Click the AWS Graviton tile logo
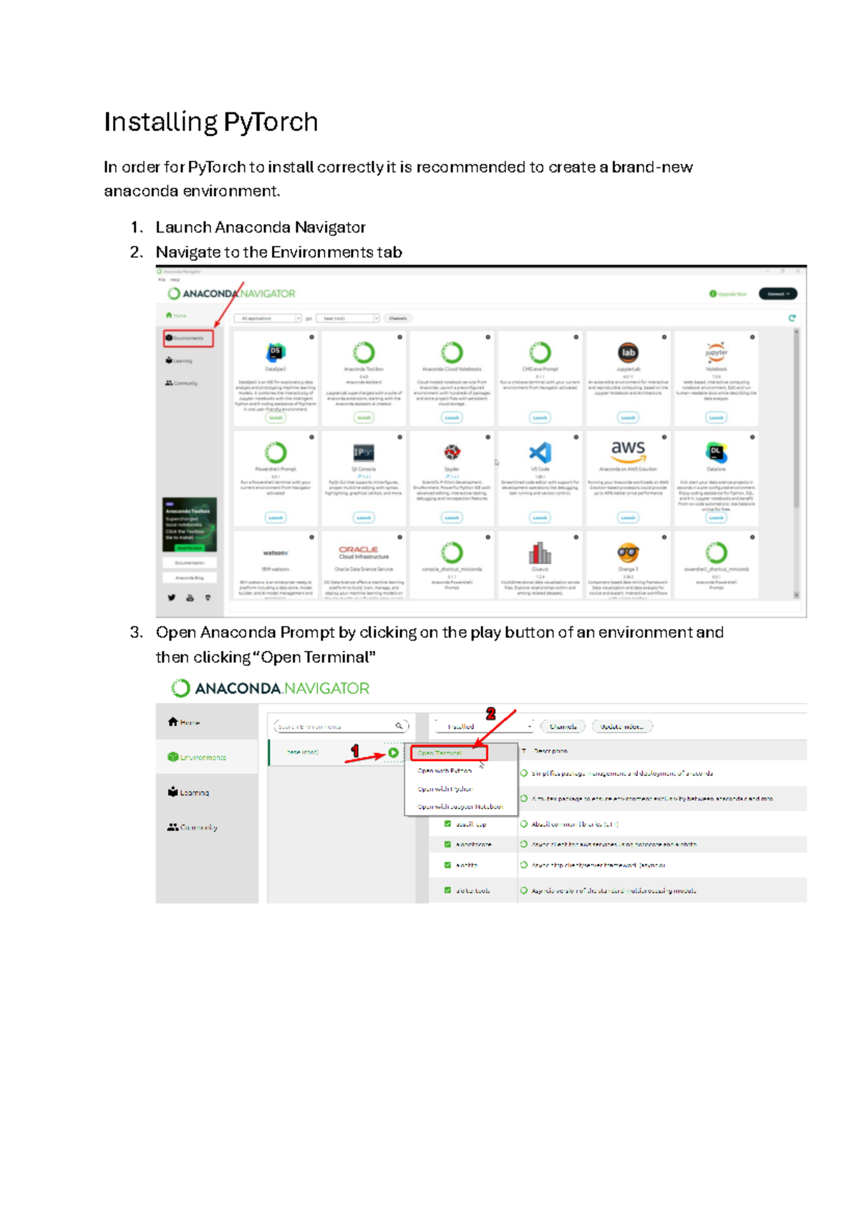 coord(628,451)
